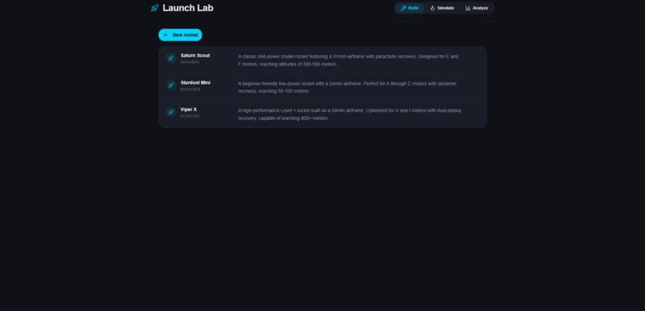Open the Stardust Mini rocket name

(x=195, y=82)
